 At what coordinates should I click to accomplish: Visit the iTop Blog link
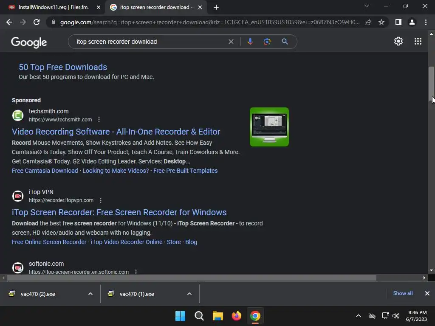tap(191, 242)
